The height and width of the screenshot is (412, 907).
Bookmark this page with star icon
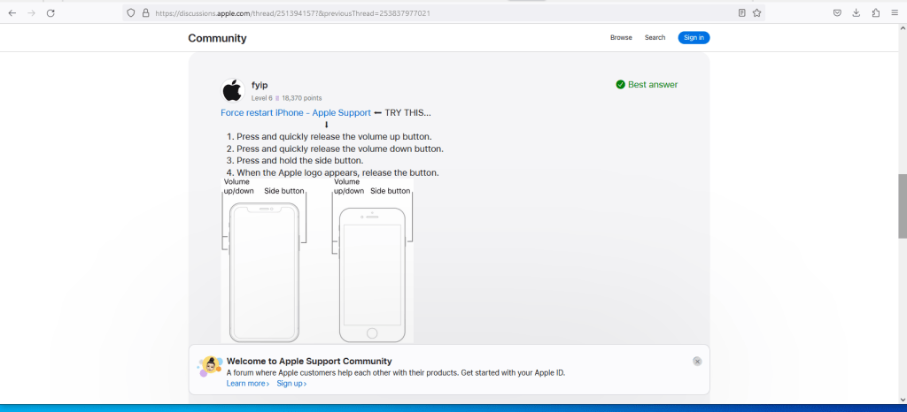[757, 13]
